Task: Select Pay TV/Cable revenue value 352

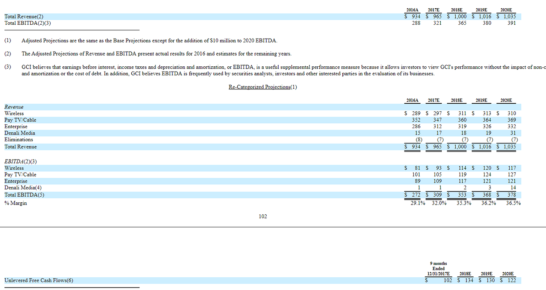Action: click(416, 120)
